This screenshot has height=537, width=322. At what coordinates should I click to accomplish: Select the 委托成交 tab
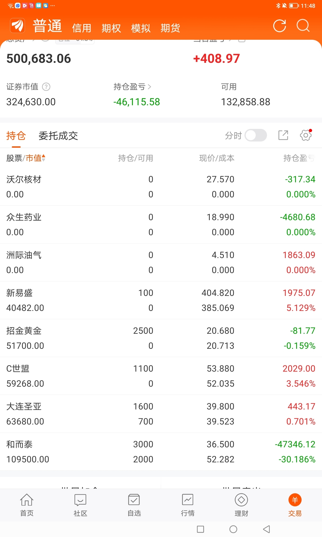pos(58,136)
